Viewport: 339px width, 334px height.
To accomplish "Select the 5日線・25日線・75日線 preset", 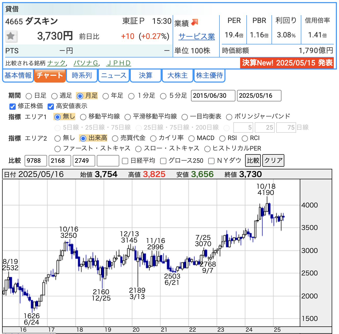I will (x=57, y=128).
